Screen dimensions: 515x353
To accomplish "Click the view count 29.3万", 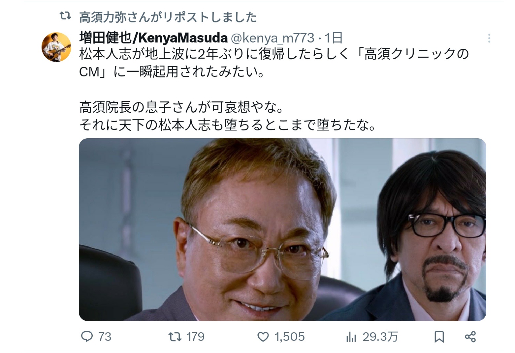I will click(380, 337).
